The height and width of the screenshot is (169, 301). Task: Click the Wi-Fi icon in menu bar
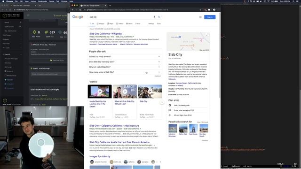268,1
